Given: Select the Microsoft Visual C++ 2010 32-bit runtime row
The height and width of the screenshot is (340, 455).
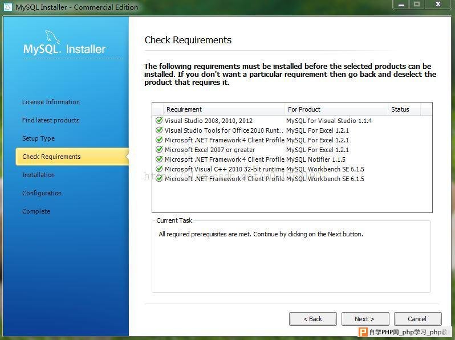Looking at the screenshot, I should click(x=292, y=169).
